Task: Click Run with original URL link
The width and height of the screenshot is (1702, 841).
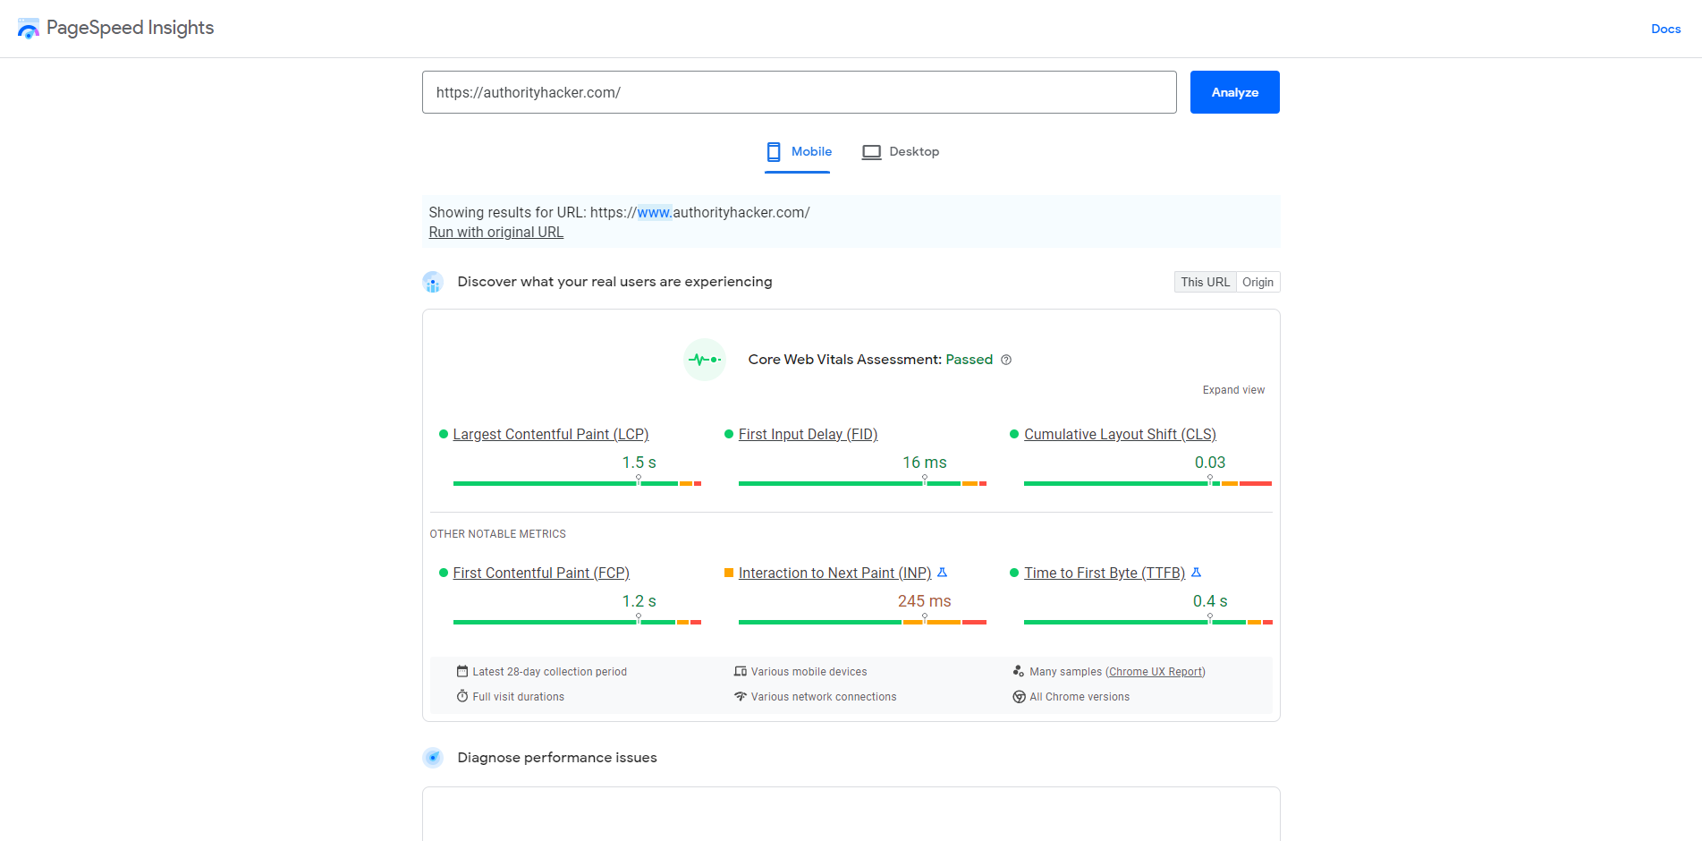Action: tap(495, 233)
